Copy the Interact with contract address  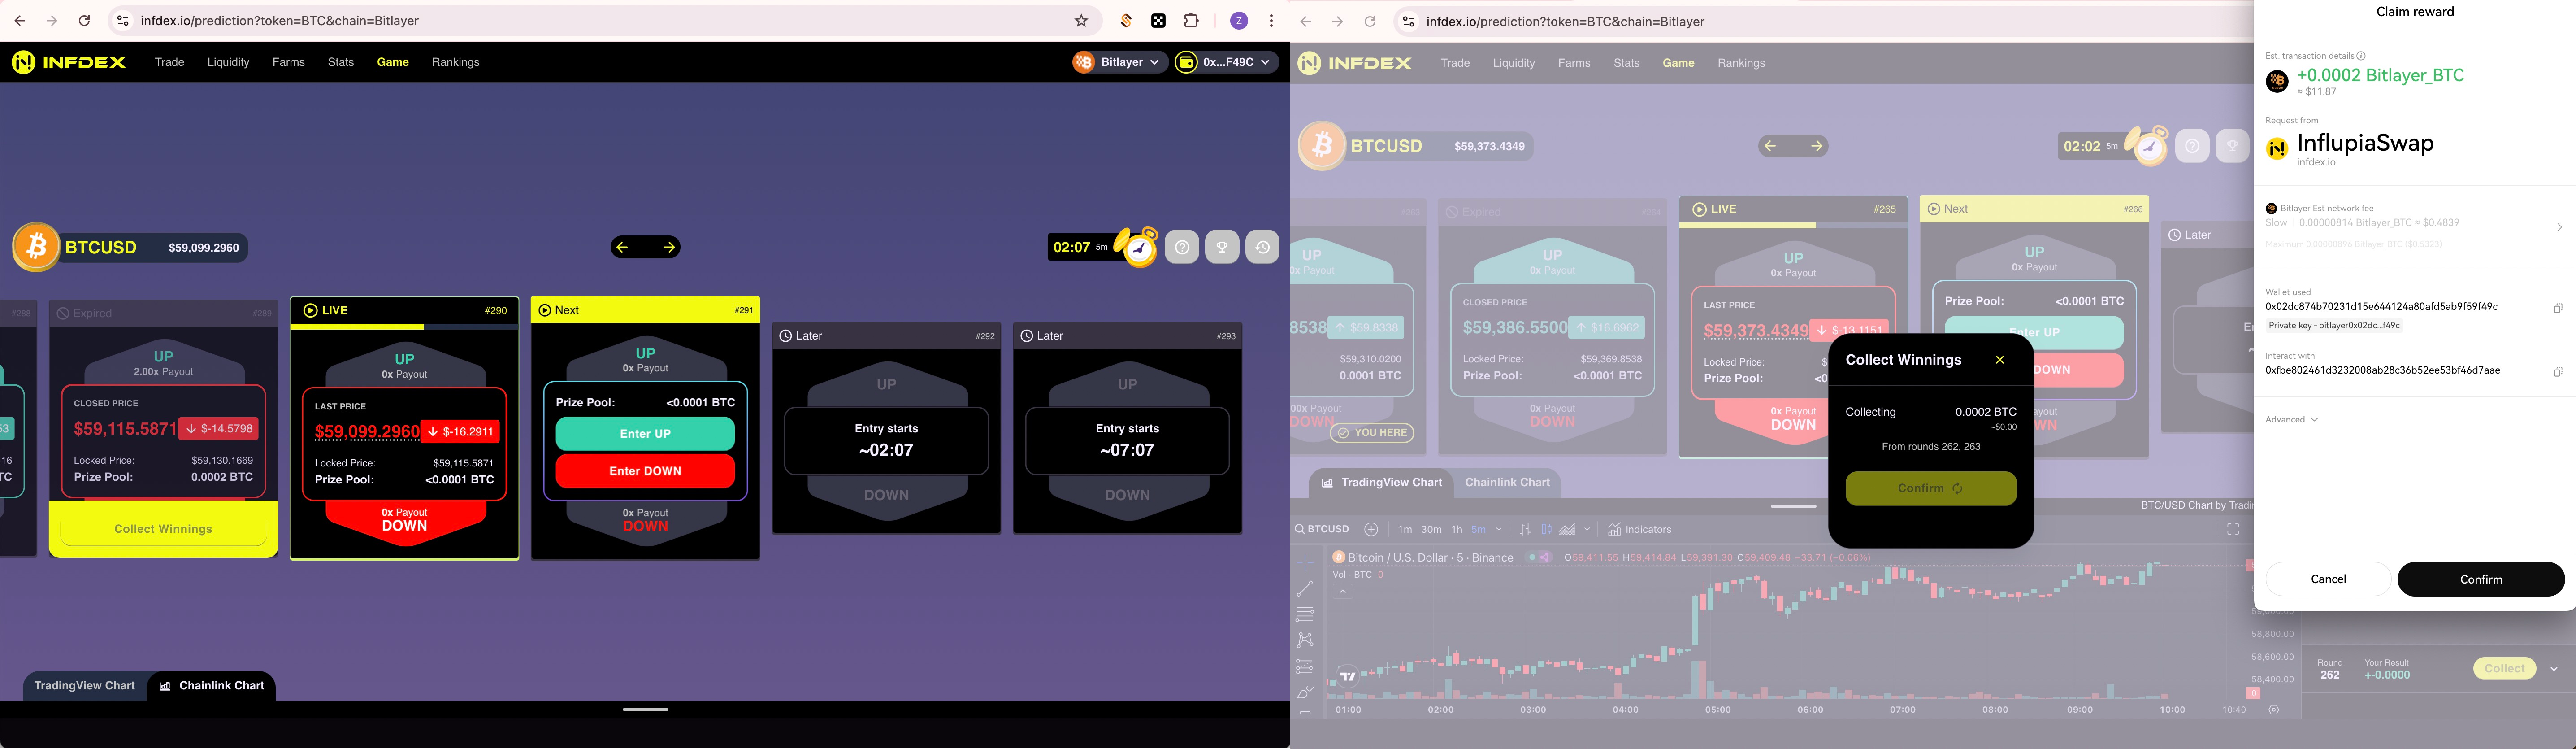(2557, 372)
